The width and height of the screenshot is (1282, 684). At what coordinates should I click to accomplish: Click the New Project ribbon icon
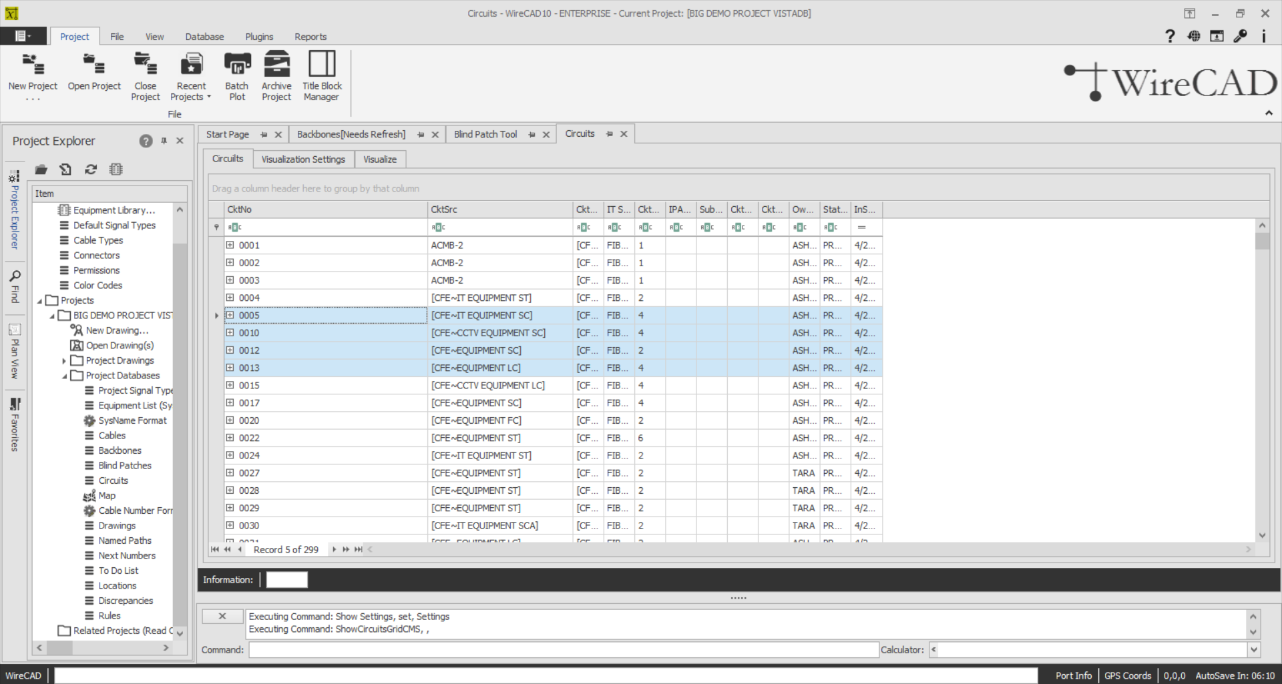coord(33,66)
